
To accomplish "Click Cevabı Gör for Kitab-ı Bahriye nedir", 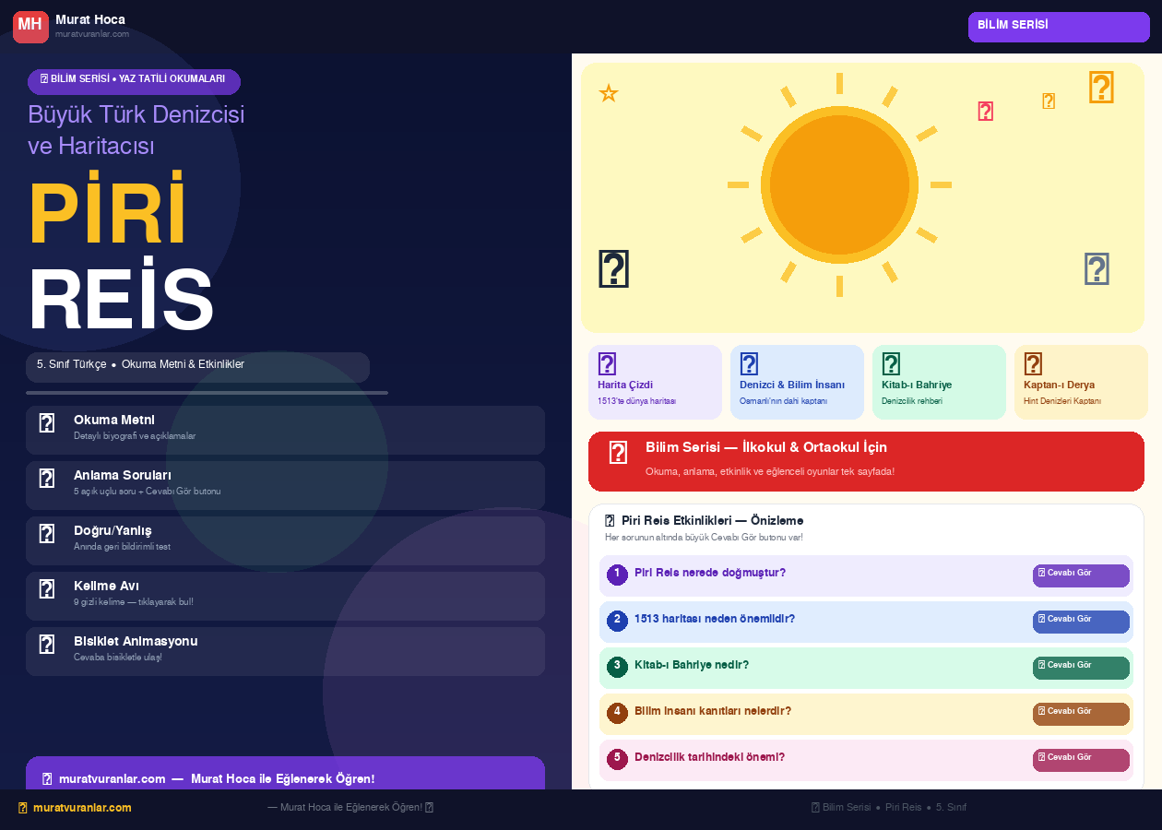I will coord(1081,668).
